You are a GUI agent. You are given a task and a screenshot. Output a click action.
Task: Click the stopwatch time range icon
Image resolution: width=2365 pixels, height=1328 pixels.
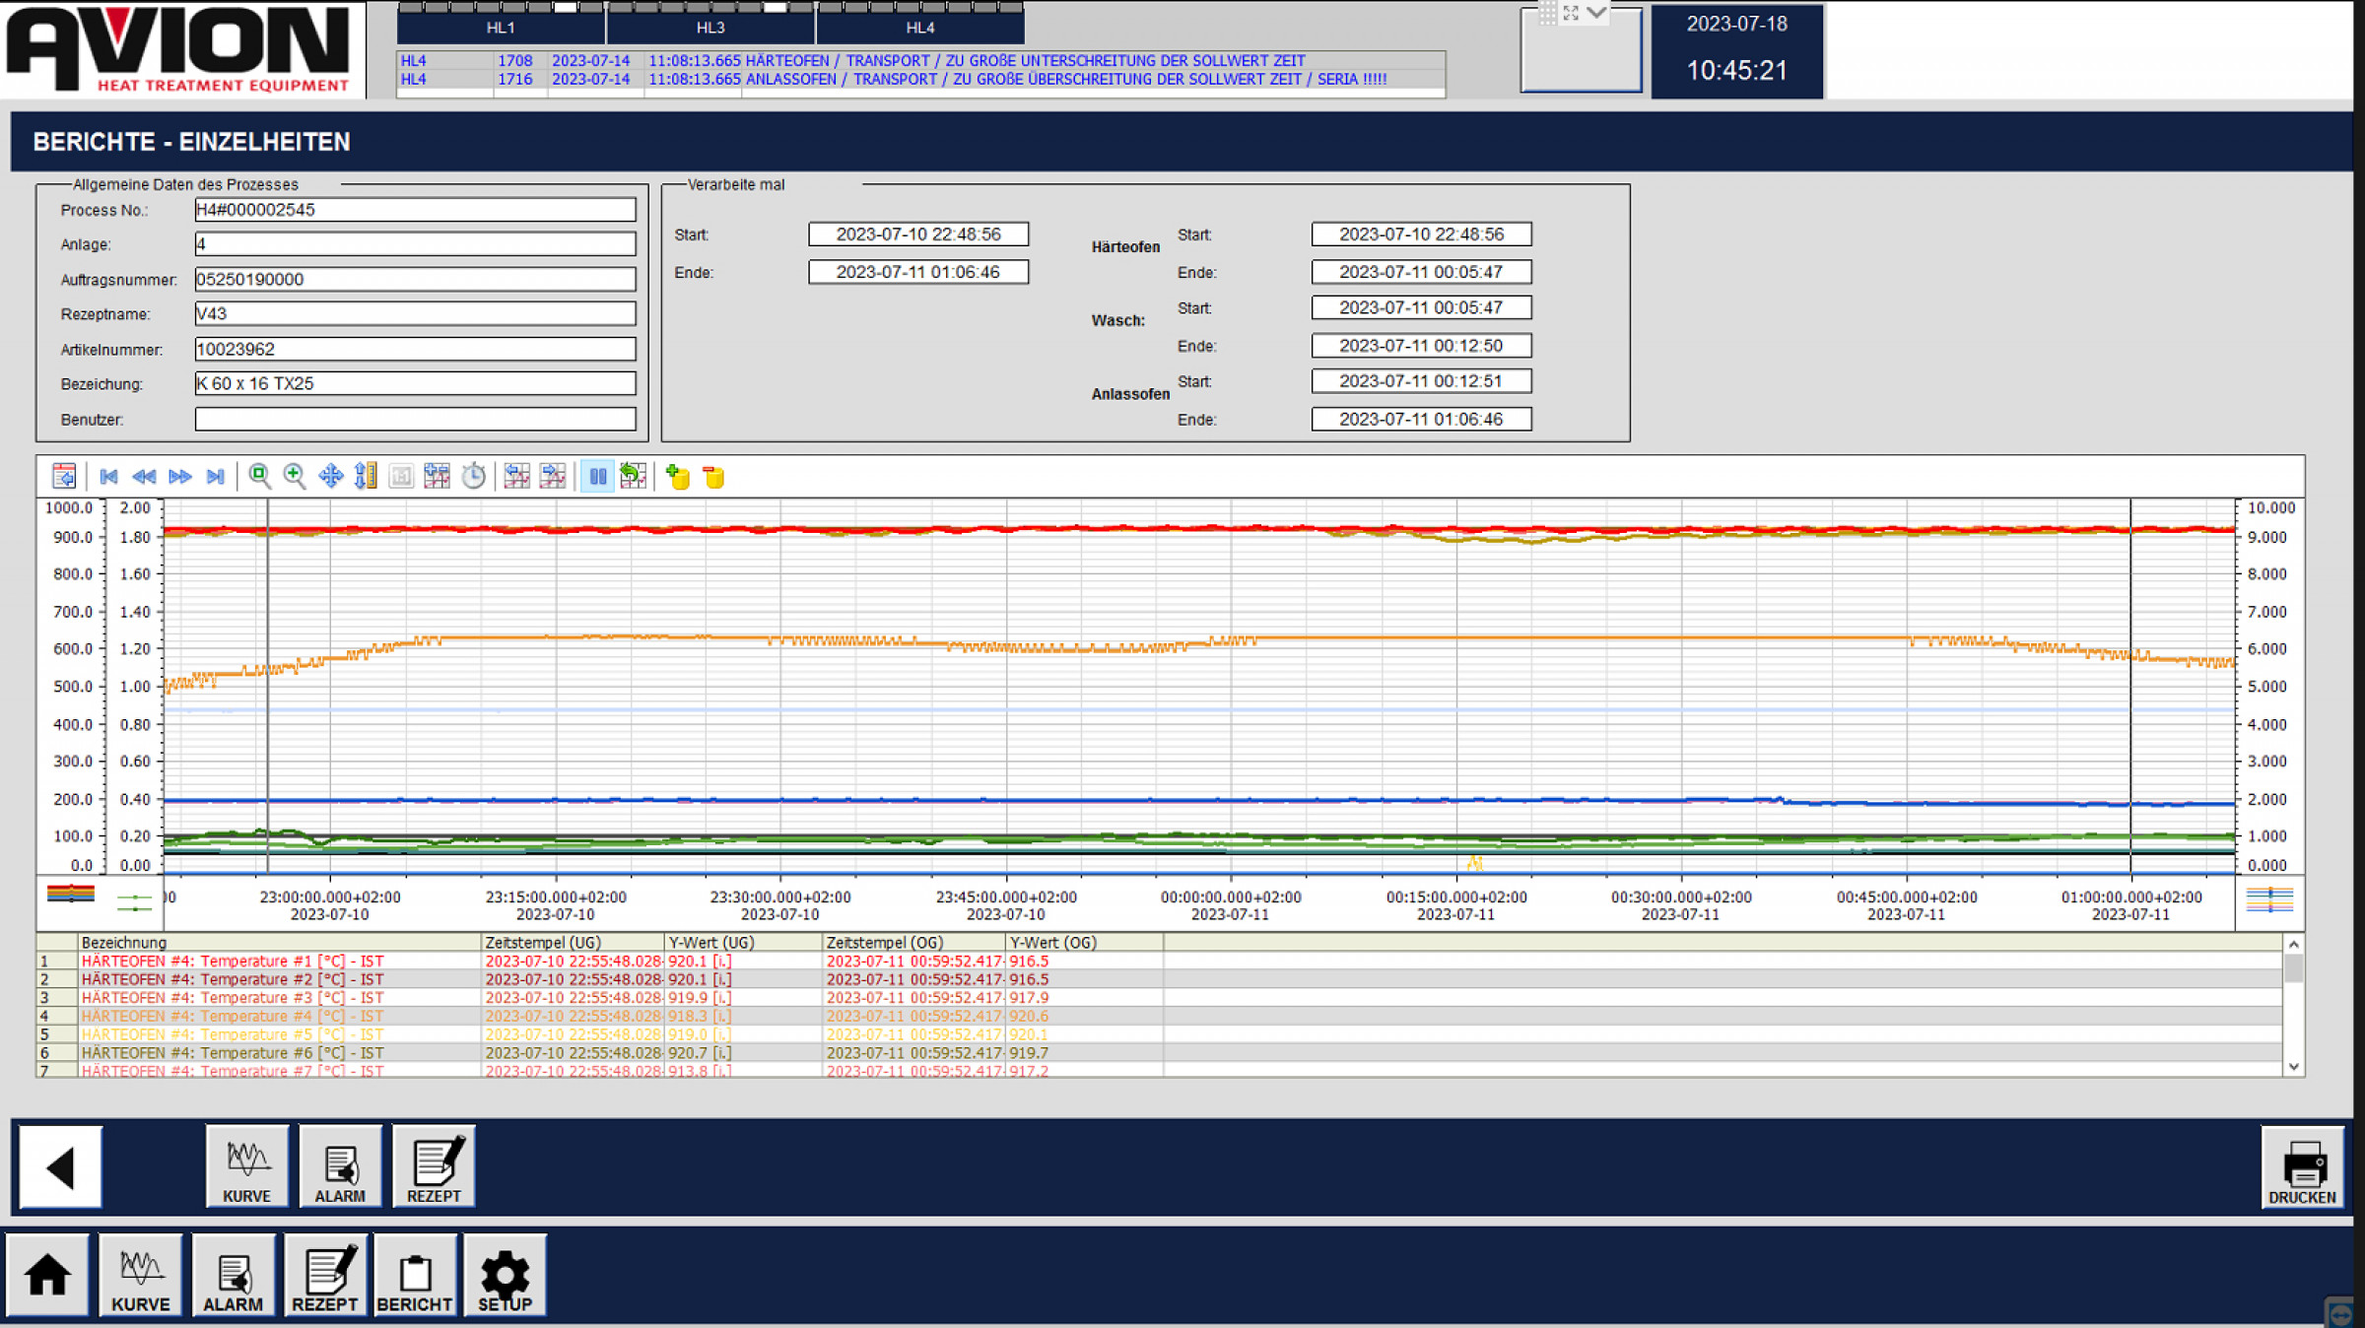(474, 477)
